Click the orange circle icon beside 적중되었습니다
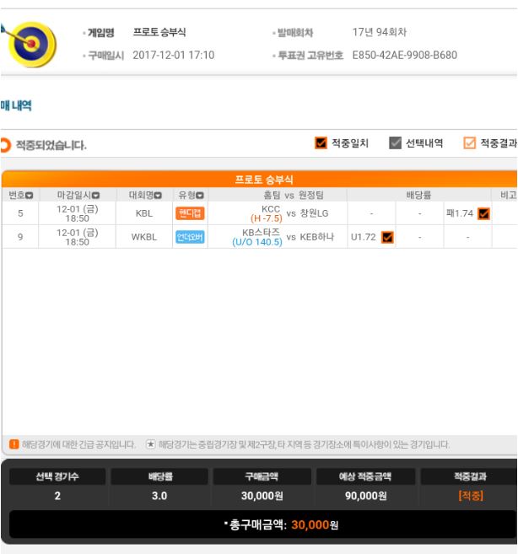Screen dimensions: 518x554 pyautogui.click(x=5, y=145)
